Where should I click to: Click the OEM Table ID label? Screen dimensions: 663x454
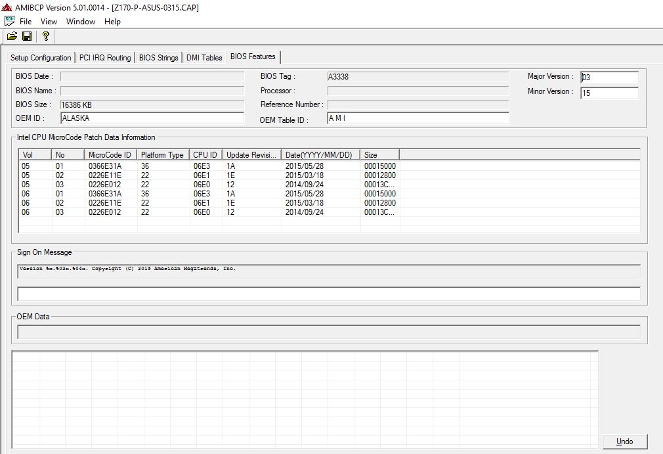tap(284, 120)
